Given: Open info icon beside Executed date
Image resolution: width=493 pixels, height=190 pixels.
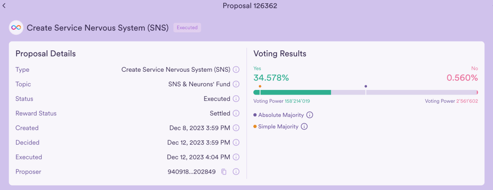Looking at the screenshot, I should [x=236, y=157].
